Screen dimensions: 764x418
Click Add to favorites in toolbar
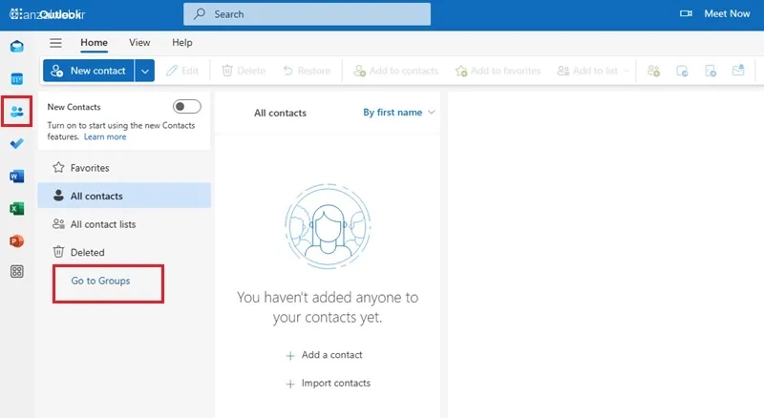click(498, 72)
